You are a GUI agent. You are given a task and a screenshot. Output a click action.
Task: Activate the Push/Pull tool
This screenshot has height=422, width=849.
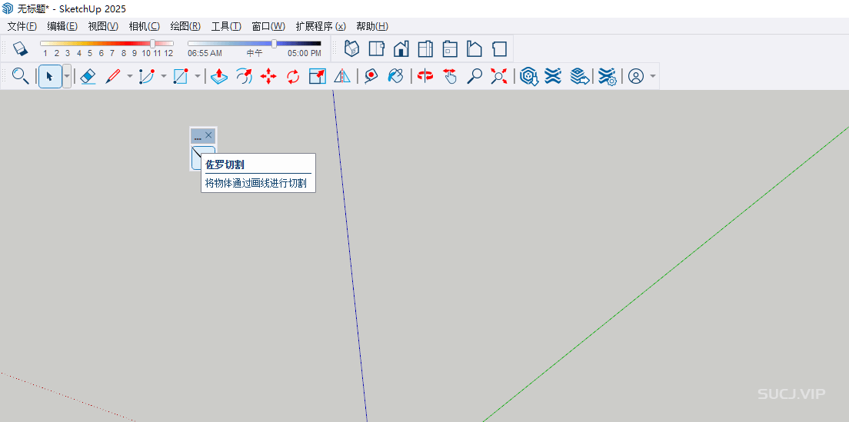pos(219,76)
